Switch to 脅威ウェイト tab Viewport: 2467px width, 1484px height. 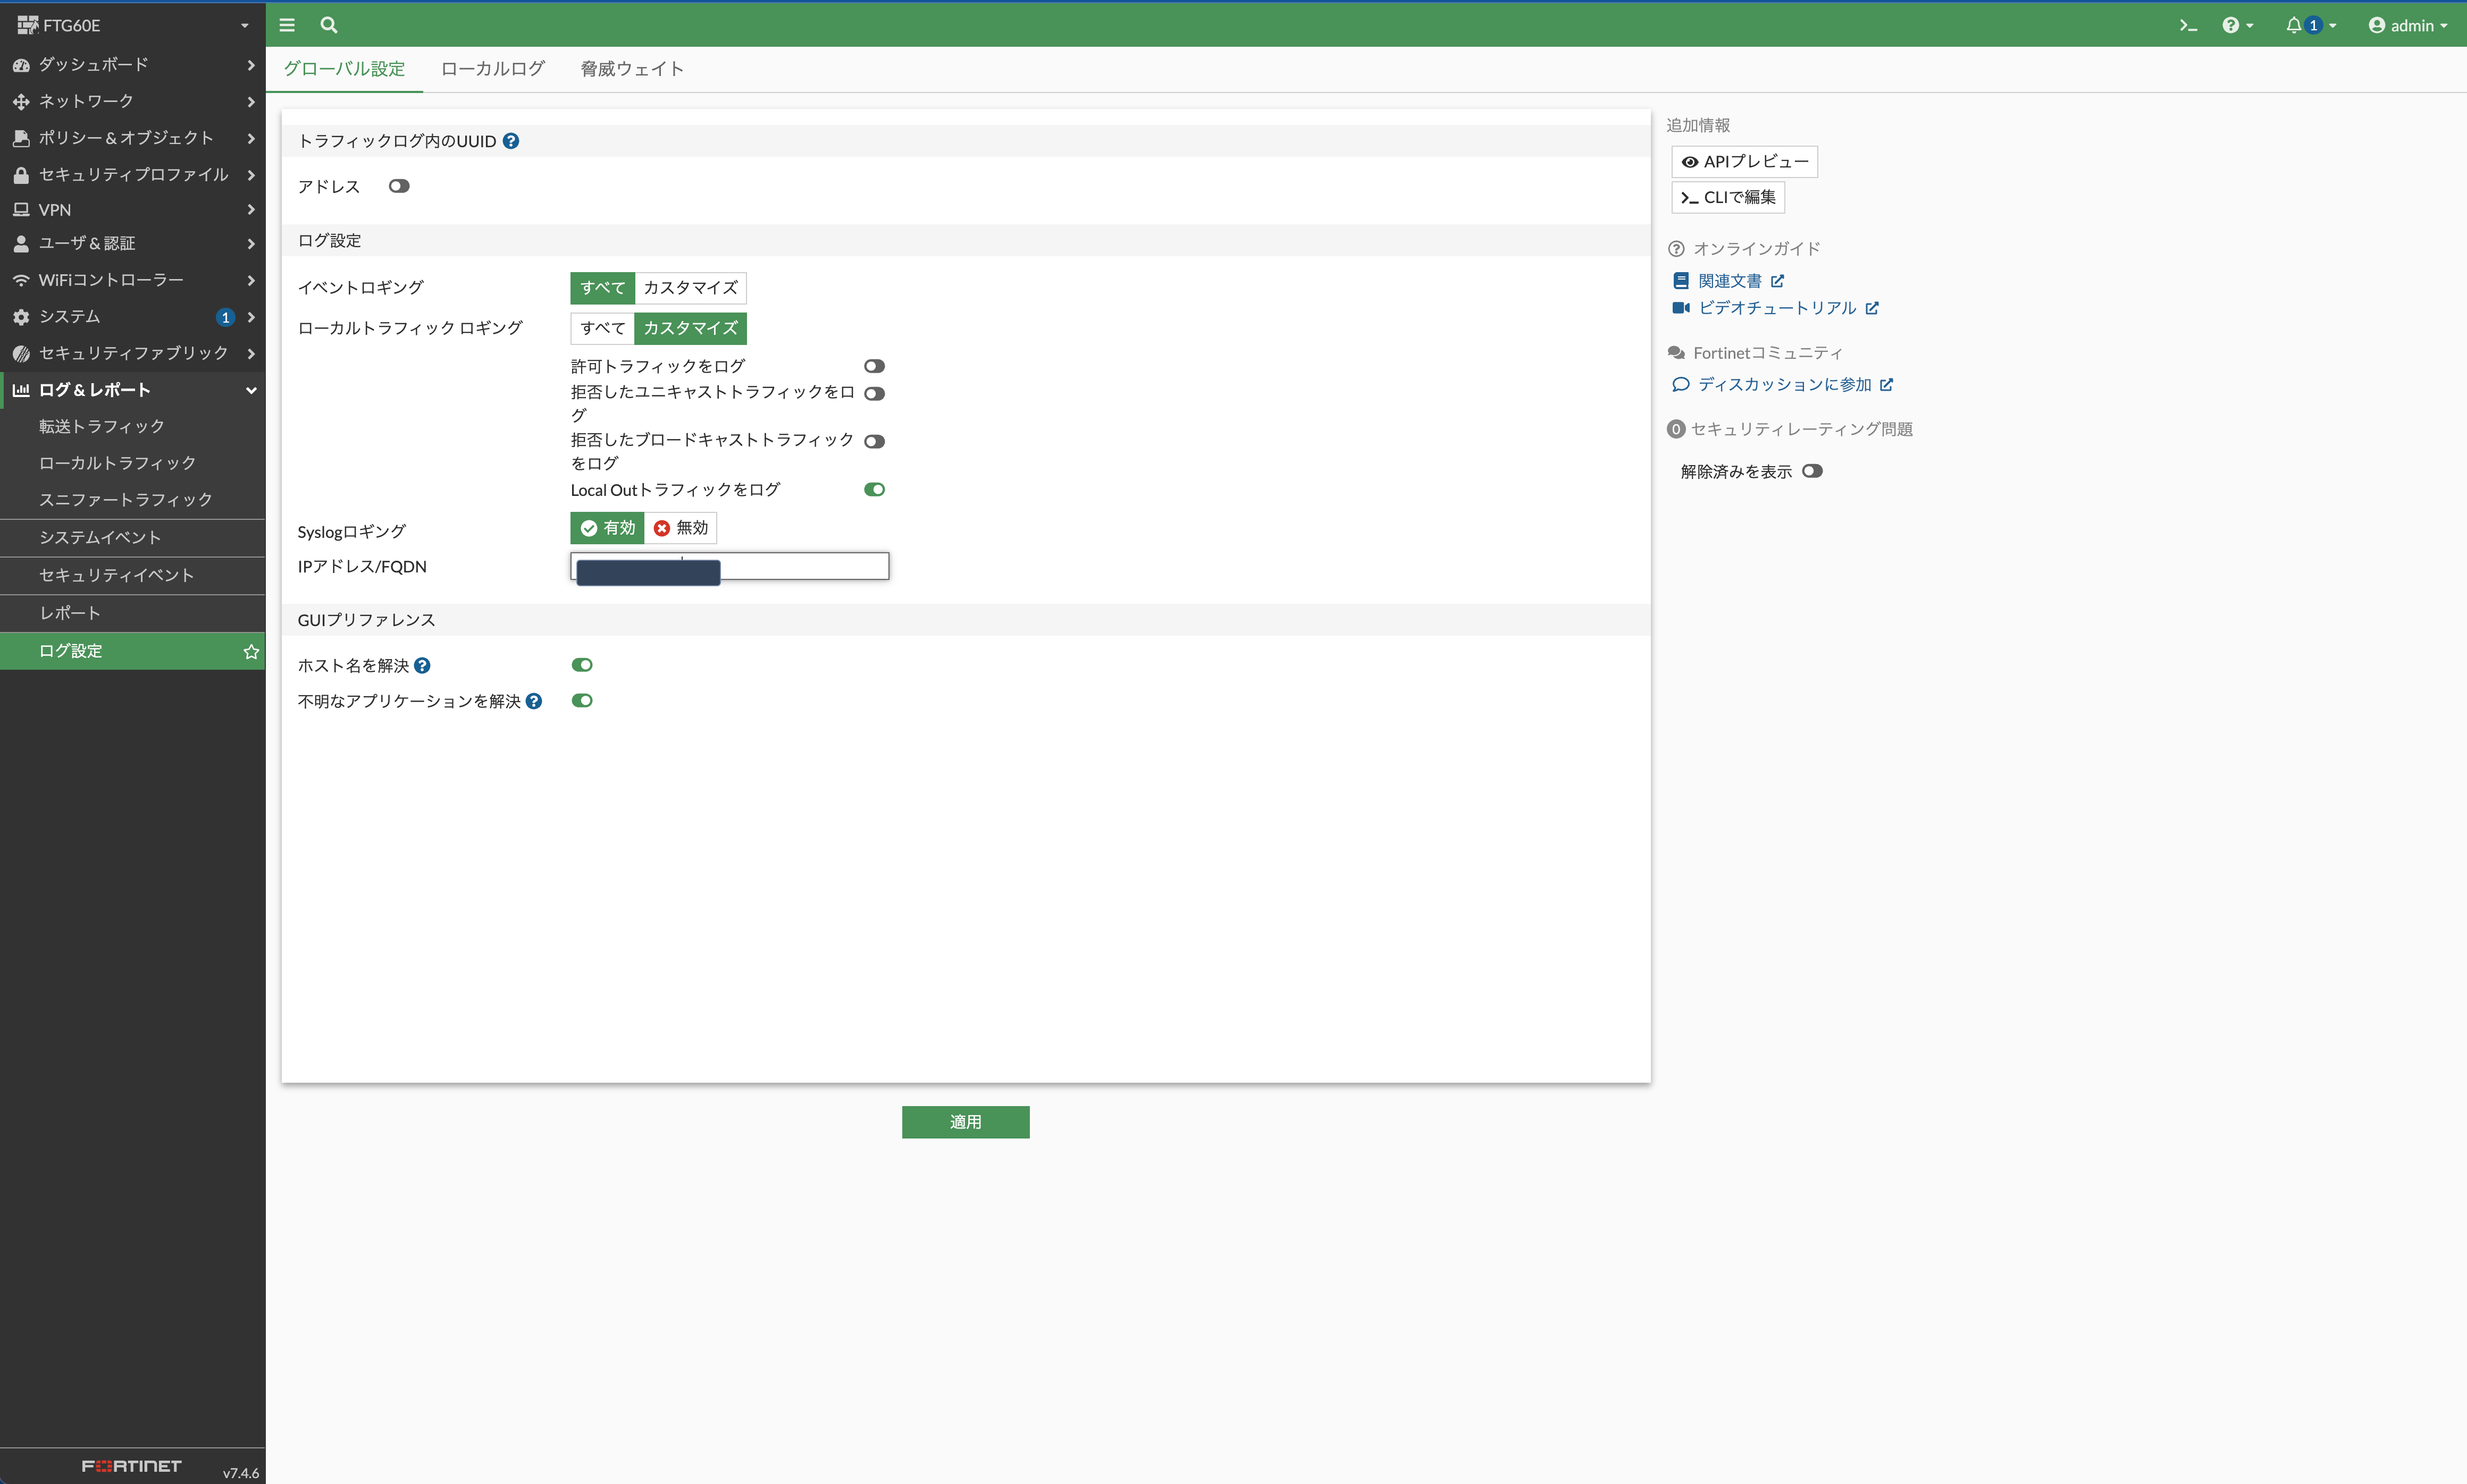632,69
